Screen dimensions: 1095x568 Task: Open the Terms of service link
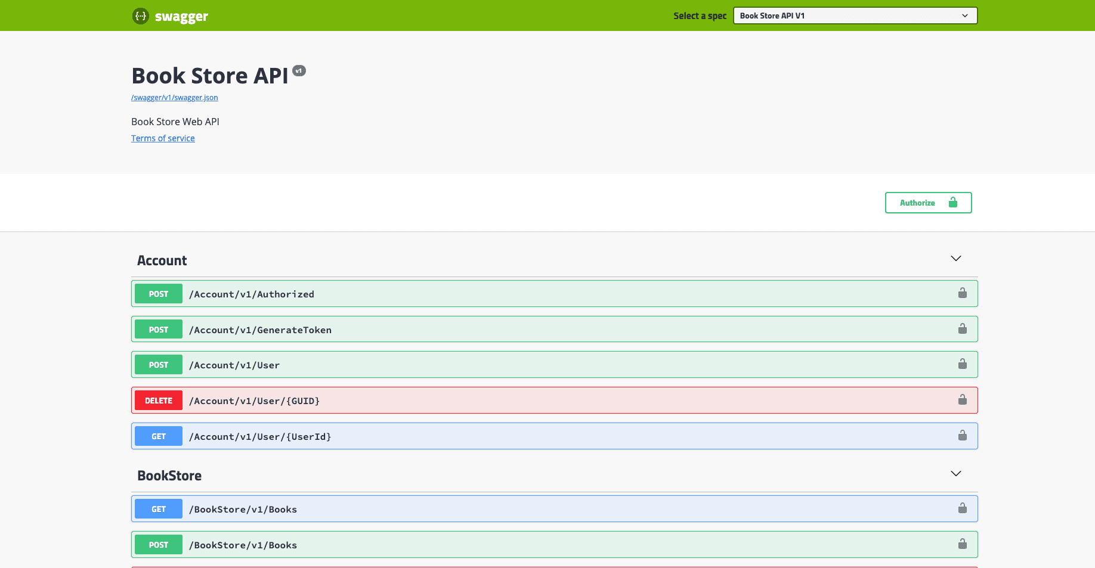point(163,138)
